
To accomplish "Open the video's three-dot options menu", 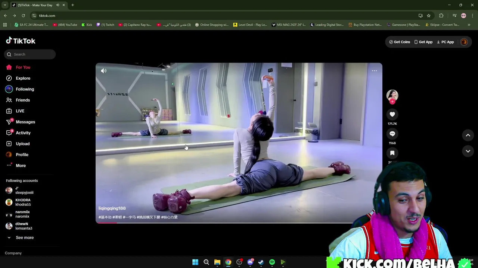I will coord(374,71).
